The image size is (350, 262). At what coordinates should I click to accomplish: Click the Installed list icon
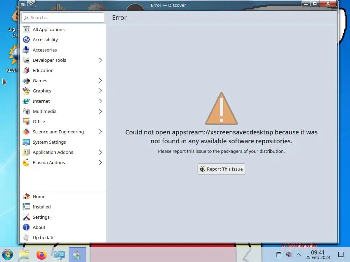pos(26,207)
